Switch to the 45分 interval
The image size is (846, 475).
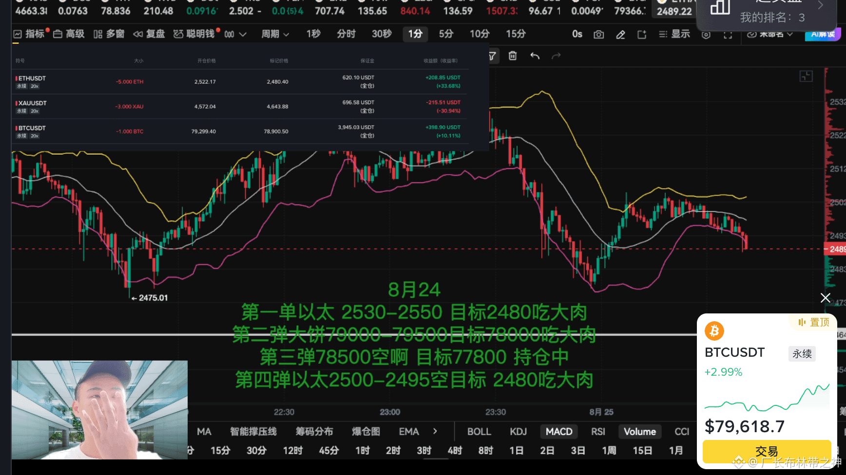329,451
